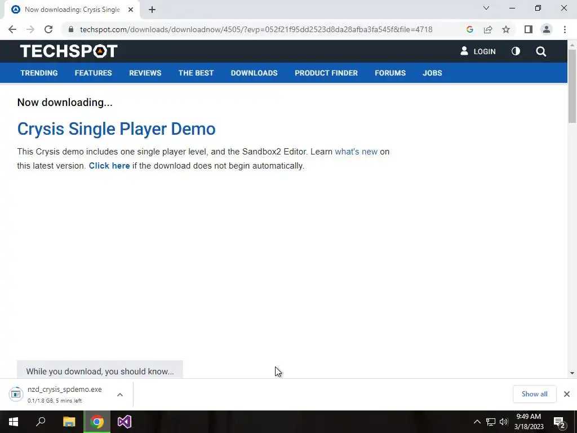Image resolution: width=577 pixels, height=433 pixels.
Task: Follow the what's new link
Action: coord(356,152)
